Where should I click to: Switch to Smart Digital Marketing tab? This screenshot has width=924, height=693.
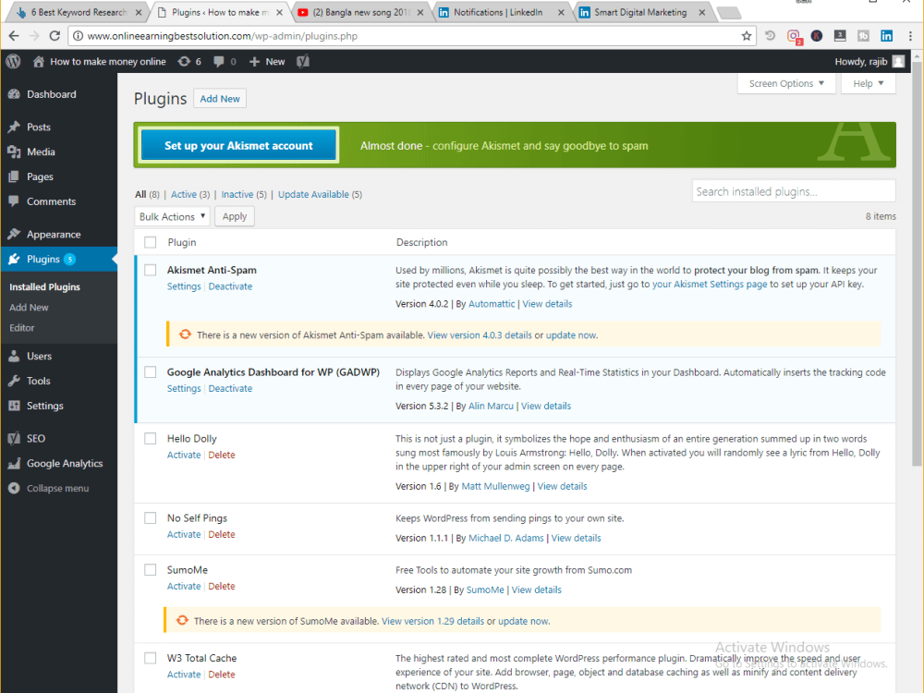[640, 12]
